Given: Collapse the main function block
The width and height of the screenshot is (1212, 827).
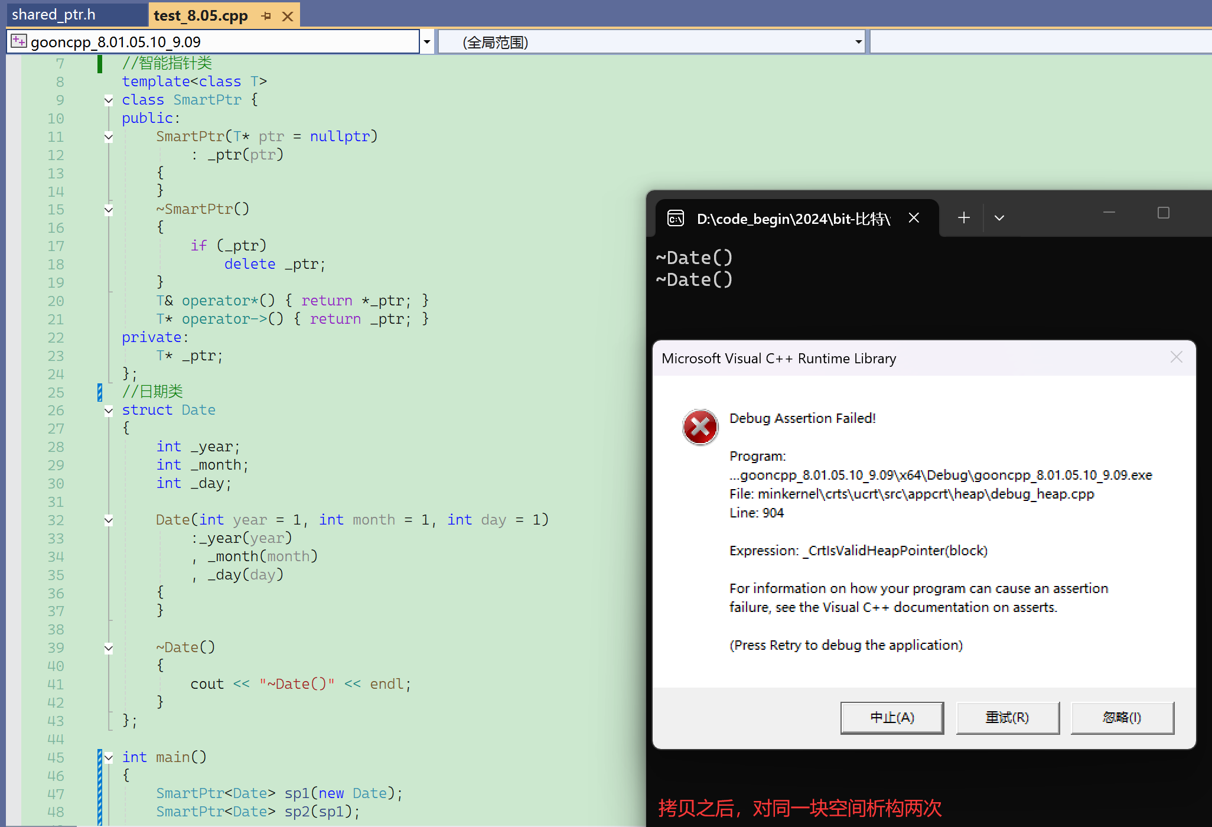Looking at the screenshot, I should coord(109,757).
